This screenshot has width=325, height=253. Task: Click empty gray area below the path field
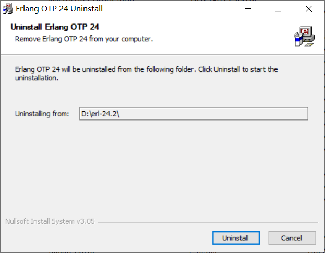click(162, 167)
